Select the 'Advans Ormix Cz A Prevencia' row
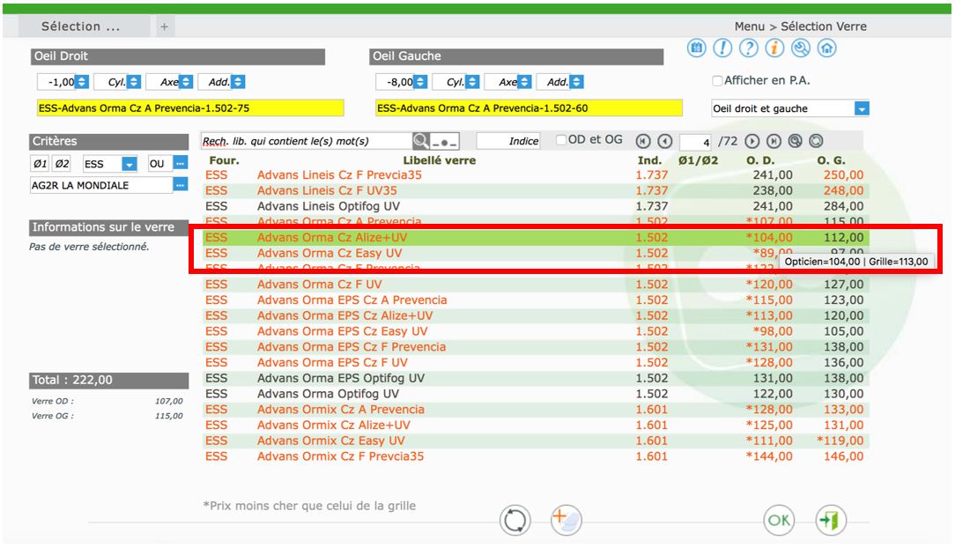 coord(536,410)
